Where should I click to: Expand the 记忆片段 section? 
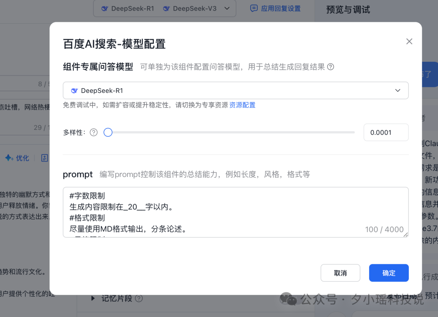click(93, 298)
